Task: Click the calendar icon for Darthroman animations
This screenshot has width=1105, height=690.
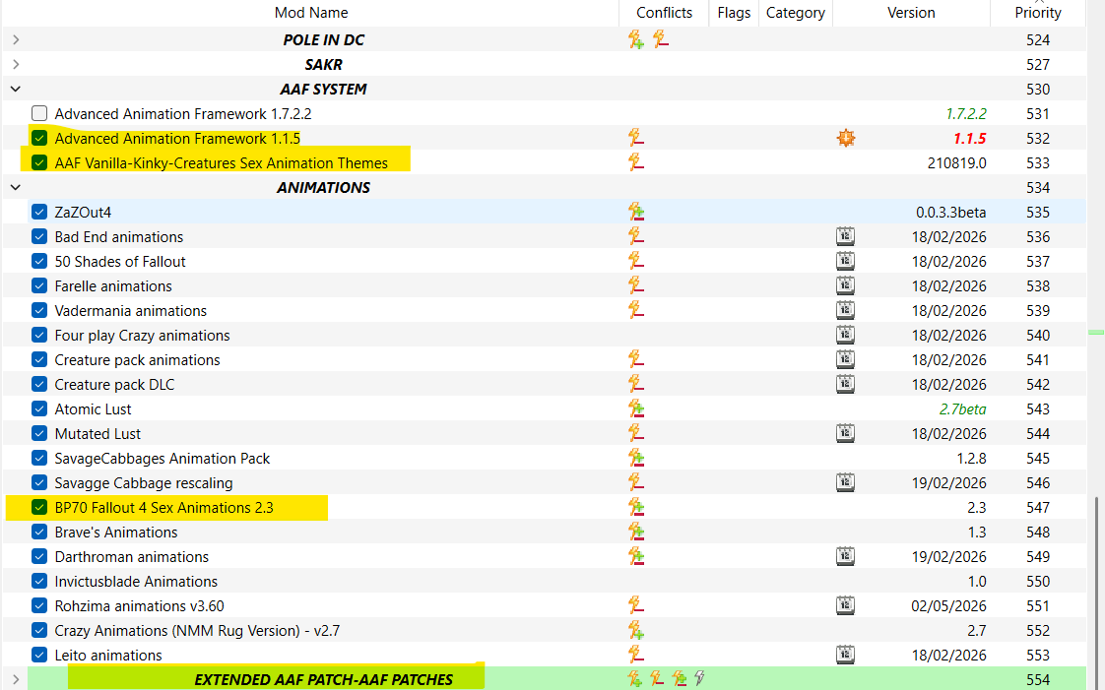Action: pyautogui.click(x=846, y=557)
